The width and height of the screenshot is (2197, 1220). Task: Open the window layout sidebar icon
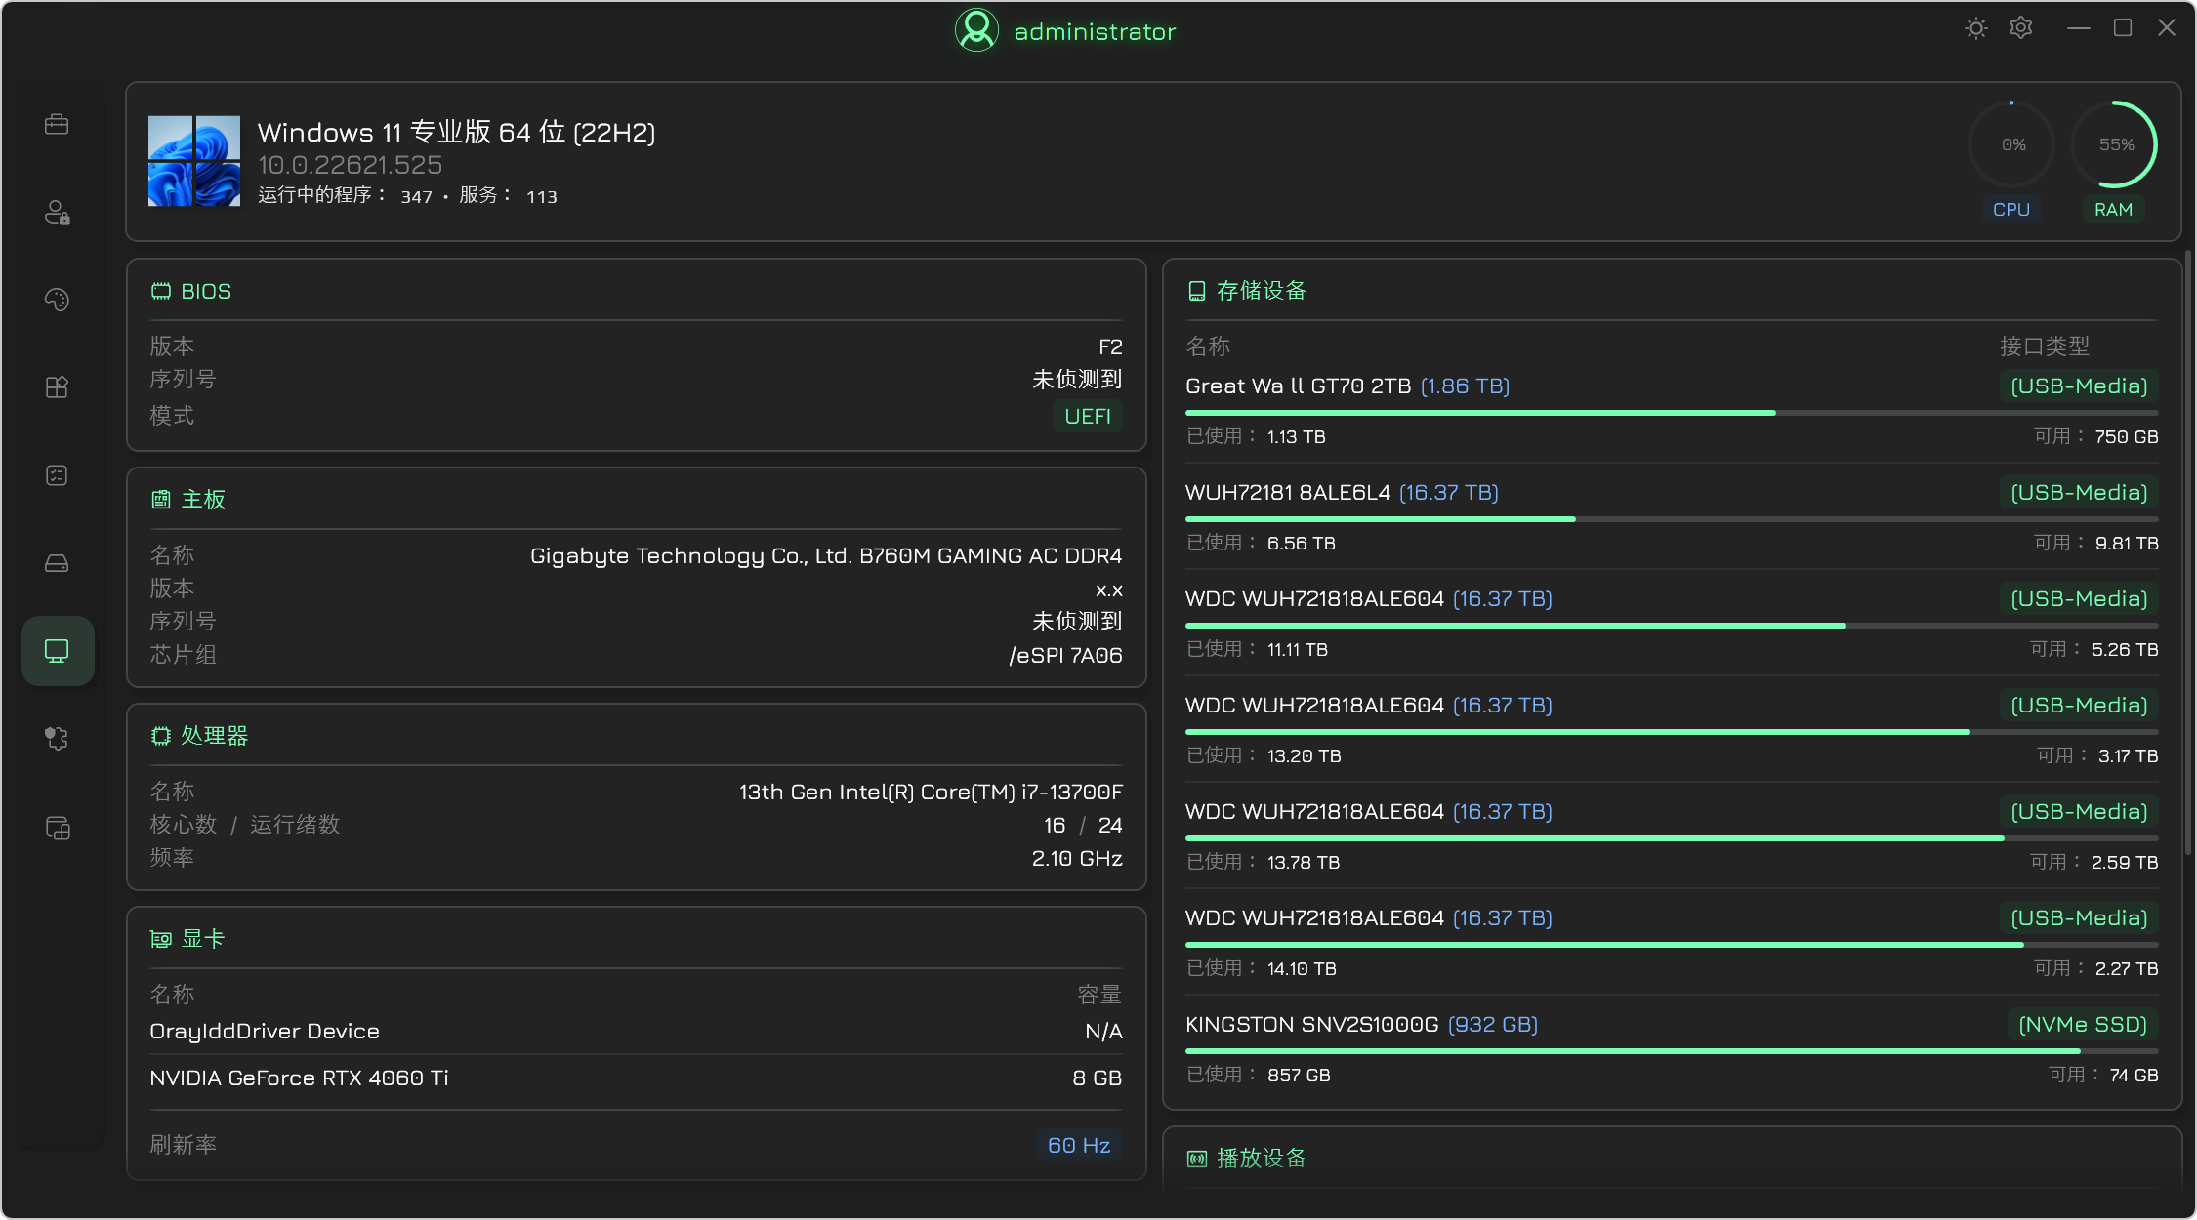(57, 829)
